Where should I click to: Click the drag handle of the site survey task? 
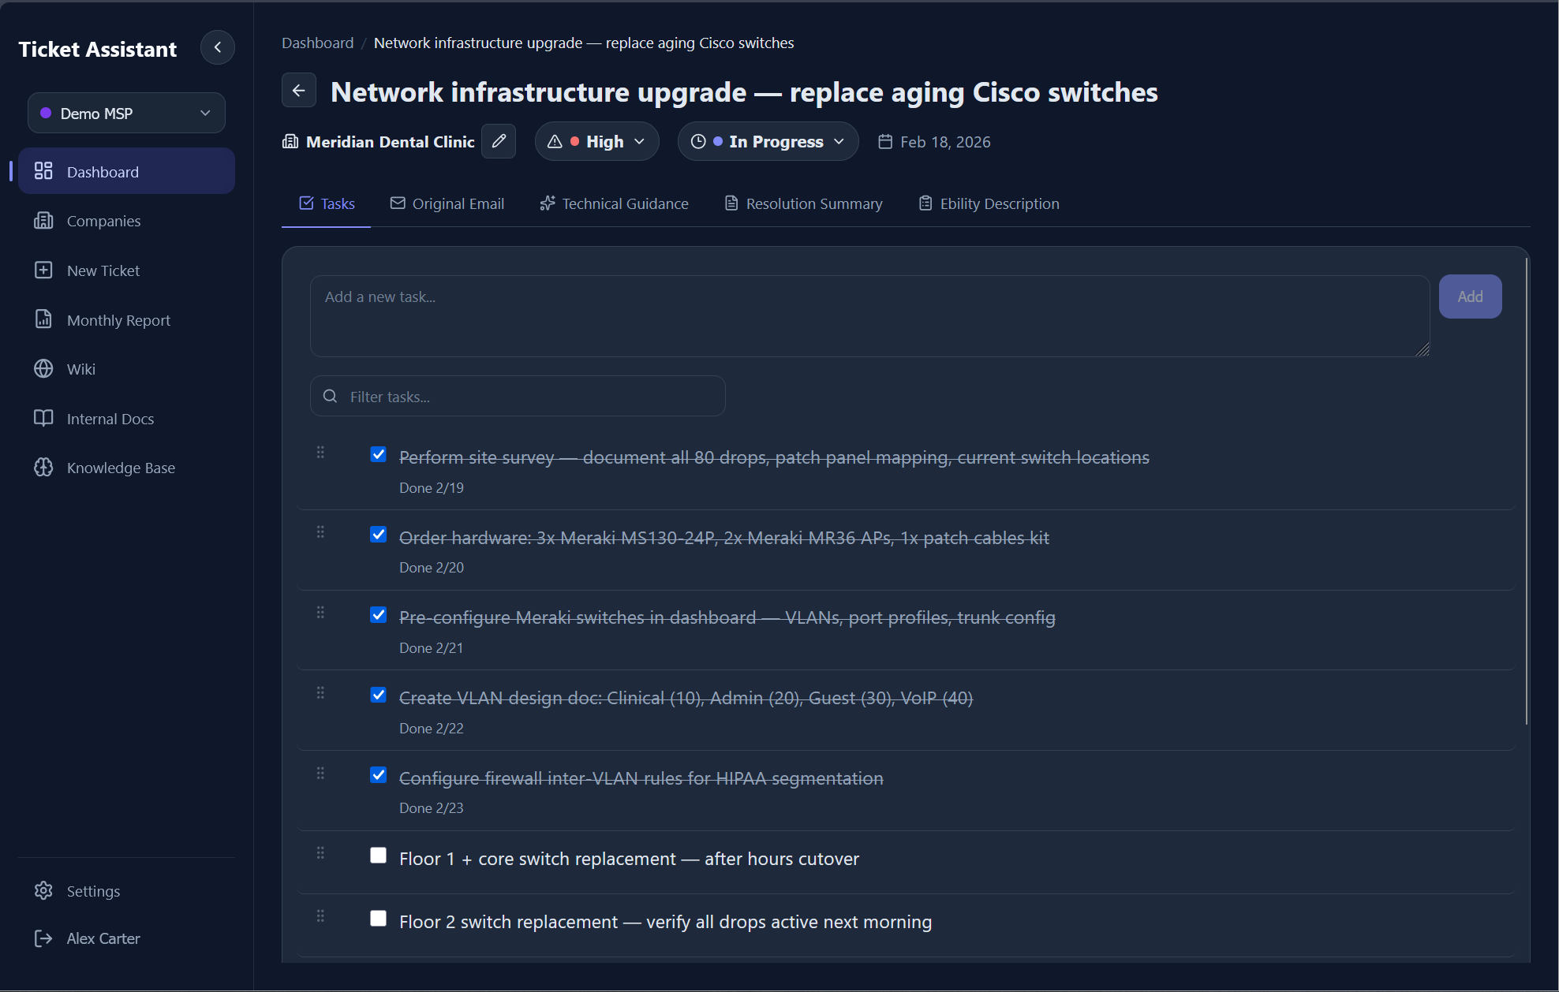click(320, 453)
